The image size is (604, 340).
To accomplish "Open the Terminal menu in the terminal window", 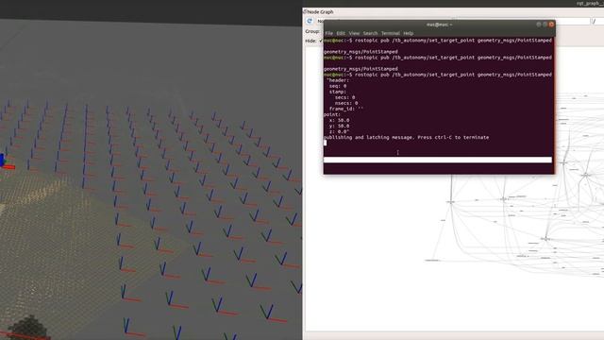I will point(390,33).
